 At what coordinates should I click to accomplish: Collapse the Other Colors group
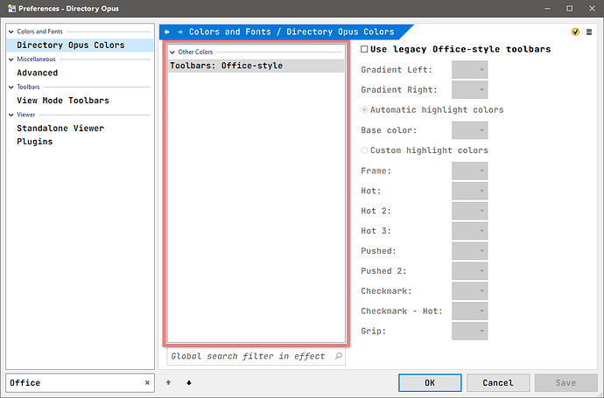(172, 52)
